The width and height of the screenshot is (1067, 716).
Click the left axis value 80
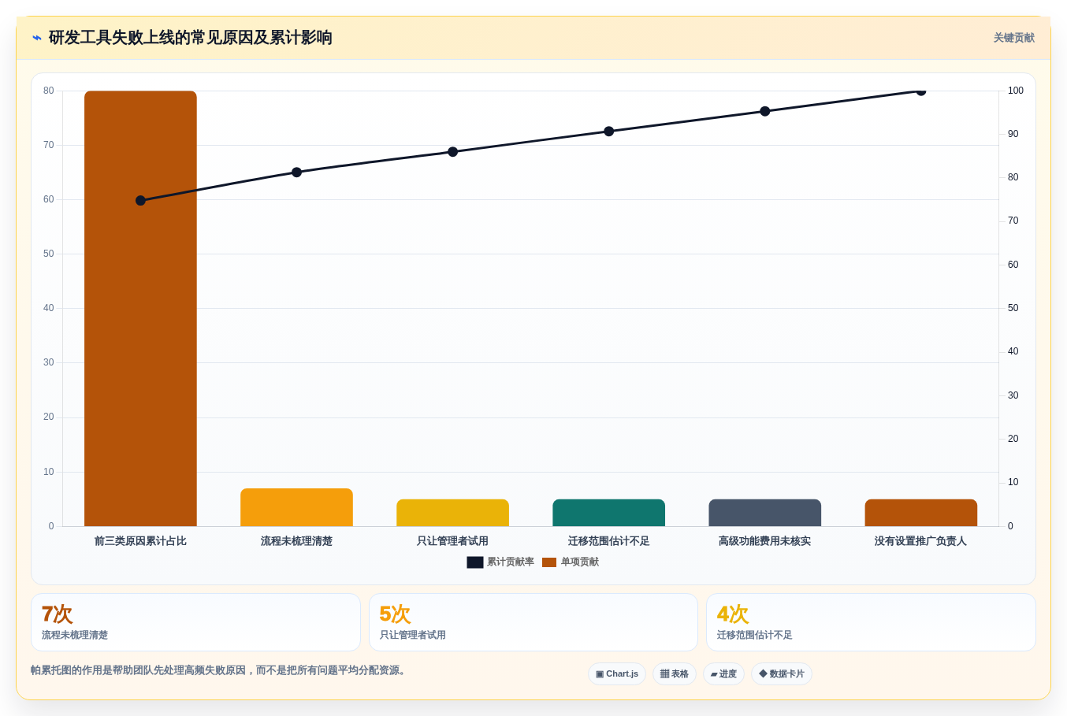point(49,91)
